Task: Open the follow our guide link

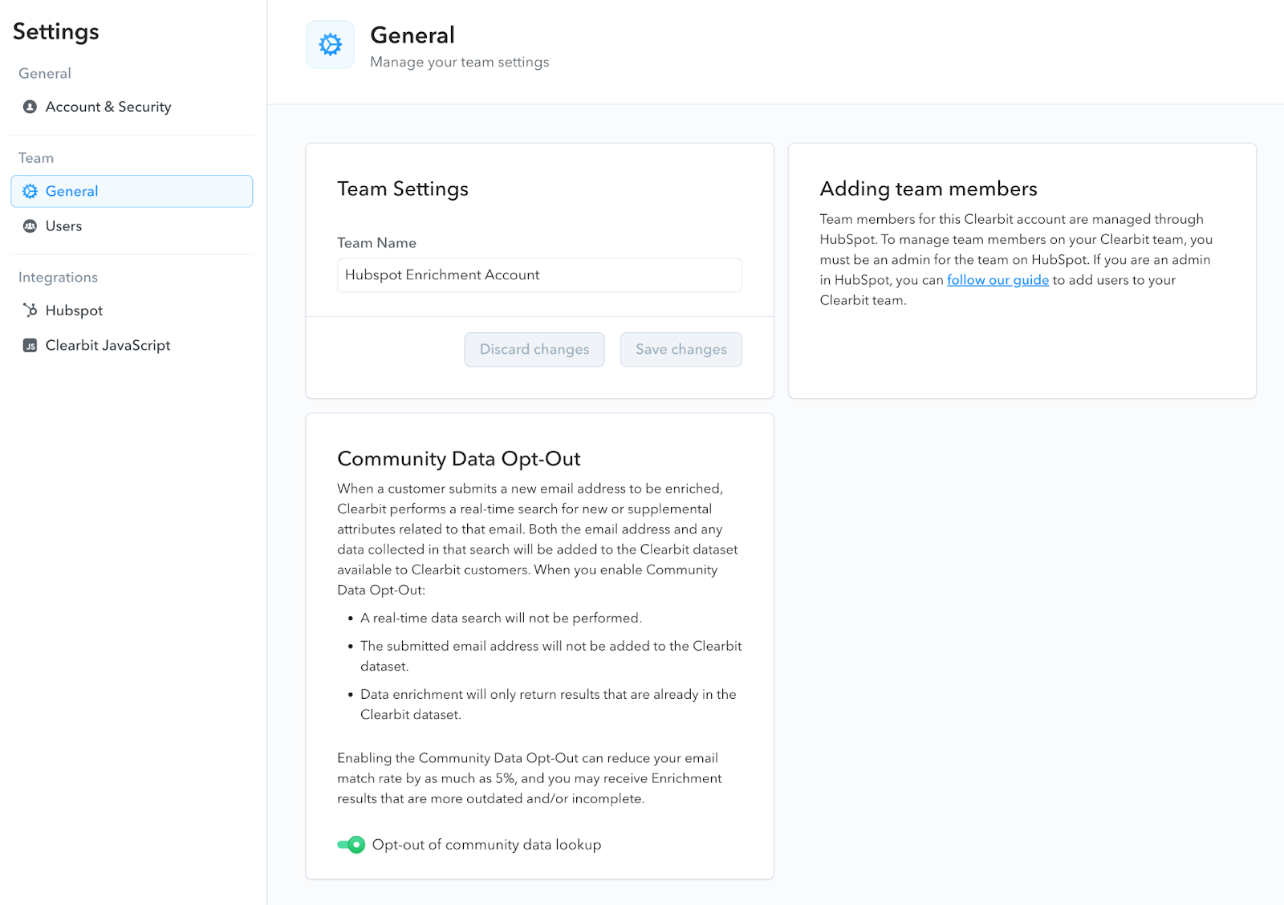Action: (998, 280)
